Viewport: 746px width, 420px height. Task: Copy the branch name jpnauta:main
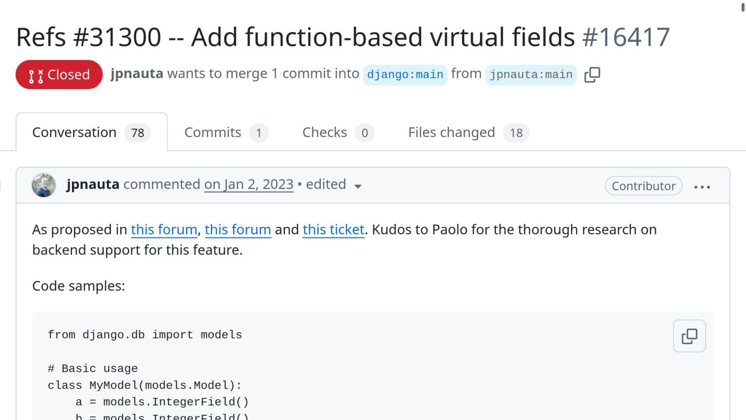coord(592,75)
